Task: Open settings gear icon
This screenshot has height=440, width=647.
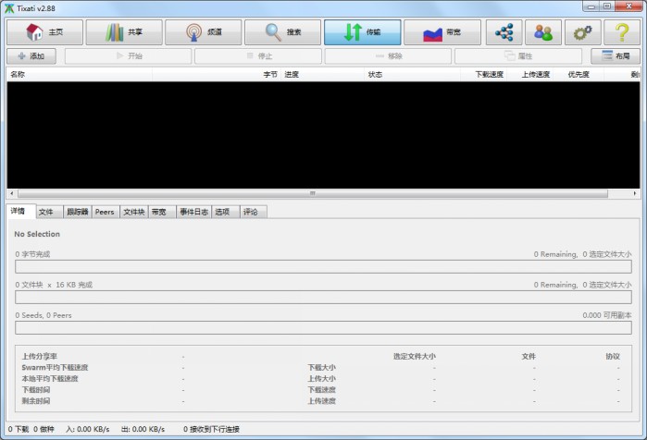Action: (582, 32)
